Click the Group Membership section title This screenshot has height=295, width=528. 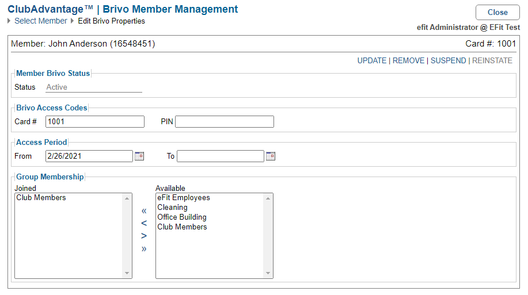click(50, 177)
